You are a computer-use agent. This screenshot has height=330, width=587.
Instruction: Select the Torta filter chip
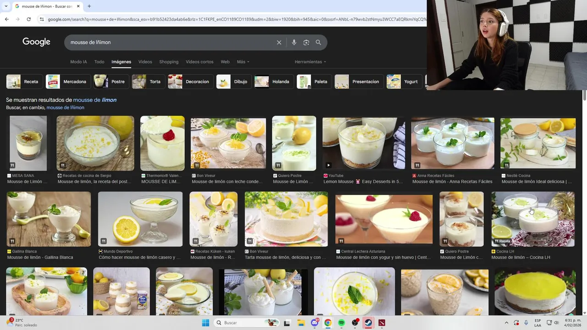coord(148,82)
